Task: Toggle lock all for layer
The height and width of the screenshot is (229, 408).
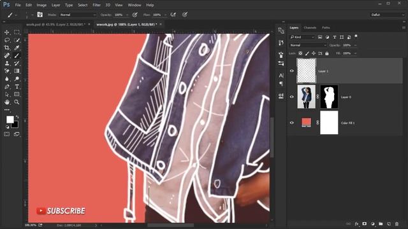Action: point(327,53)
